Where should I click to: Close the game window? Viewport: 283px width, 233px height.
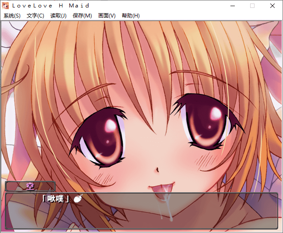click(272, 6)
